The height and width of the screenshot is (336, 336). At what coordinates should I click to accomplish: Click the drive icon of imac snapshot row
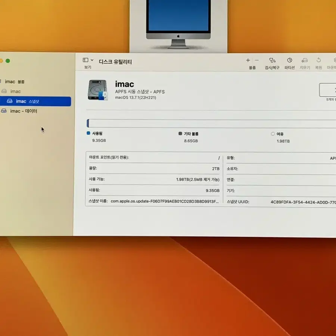point(10,101)
